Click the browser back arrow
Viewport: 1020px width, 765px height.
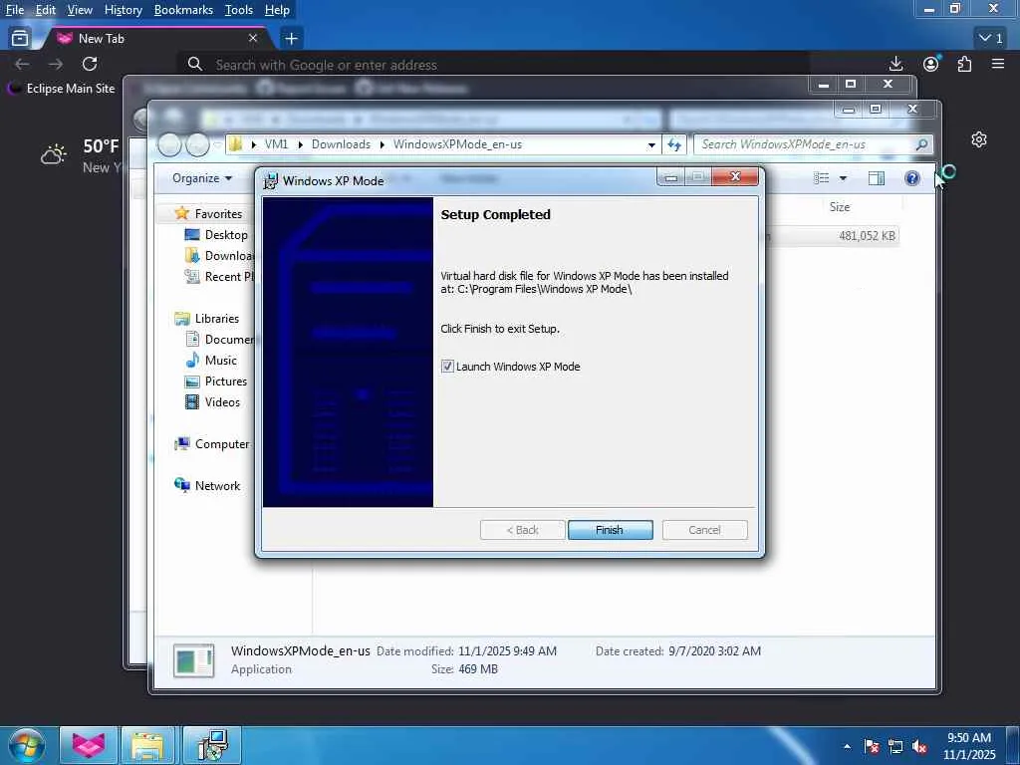22,64
